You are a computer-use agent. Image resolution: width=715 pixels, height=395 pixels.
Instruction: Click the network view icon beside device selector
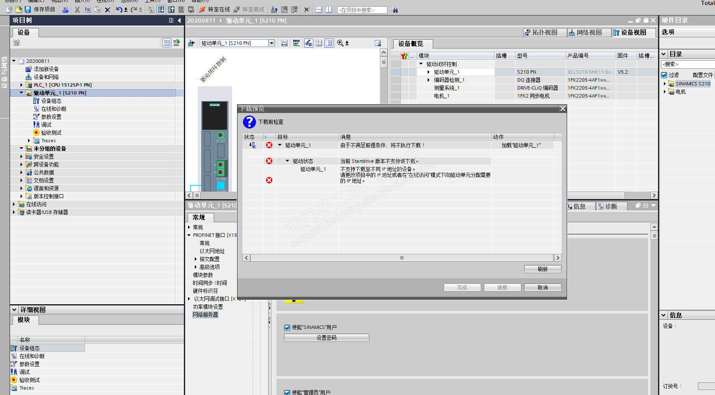191,43
